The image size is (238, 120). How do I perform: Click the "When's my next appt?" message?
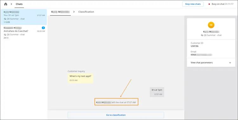[x=80, y=78]
